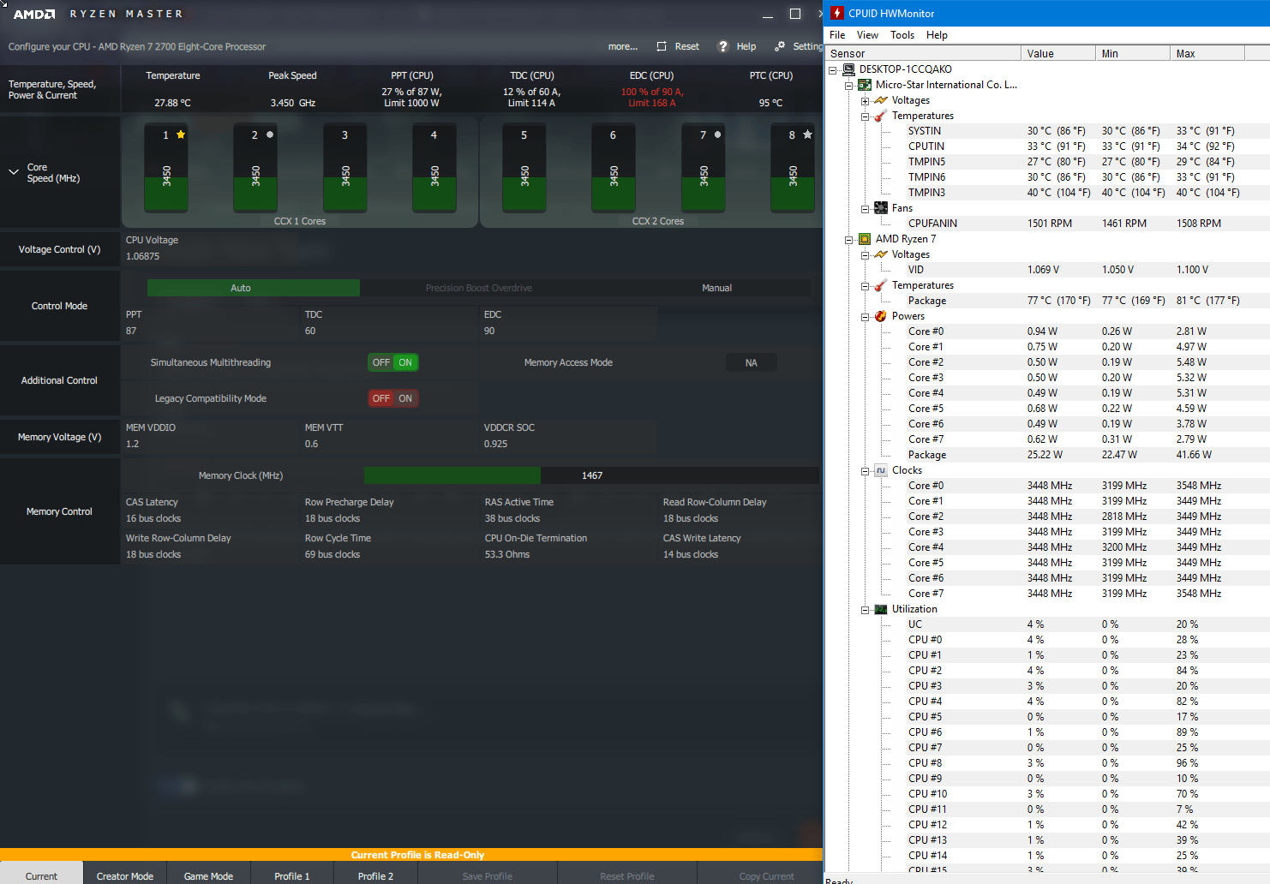The height and width of the screenshot is (884, 1270).
Task: Collapse the Fans node
Action: (866, 209)
